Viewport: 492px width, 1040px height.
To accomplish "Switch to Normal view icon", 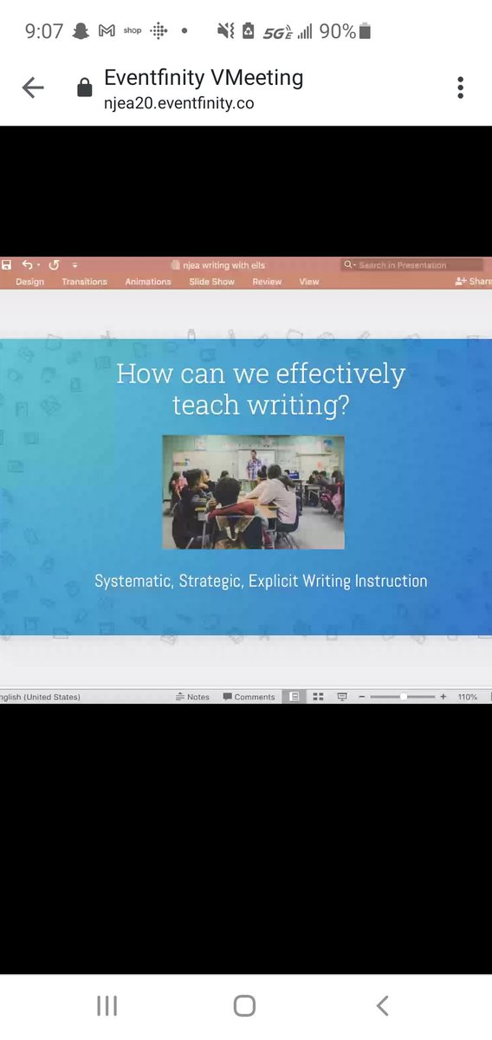I will pos(295,697).
